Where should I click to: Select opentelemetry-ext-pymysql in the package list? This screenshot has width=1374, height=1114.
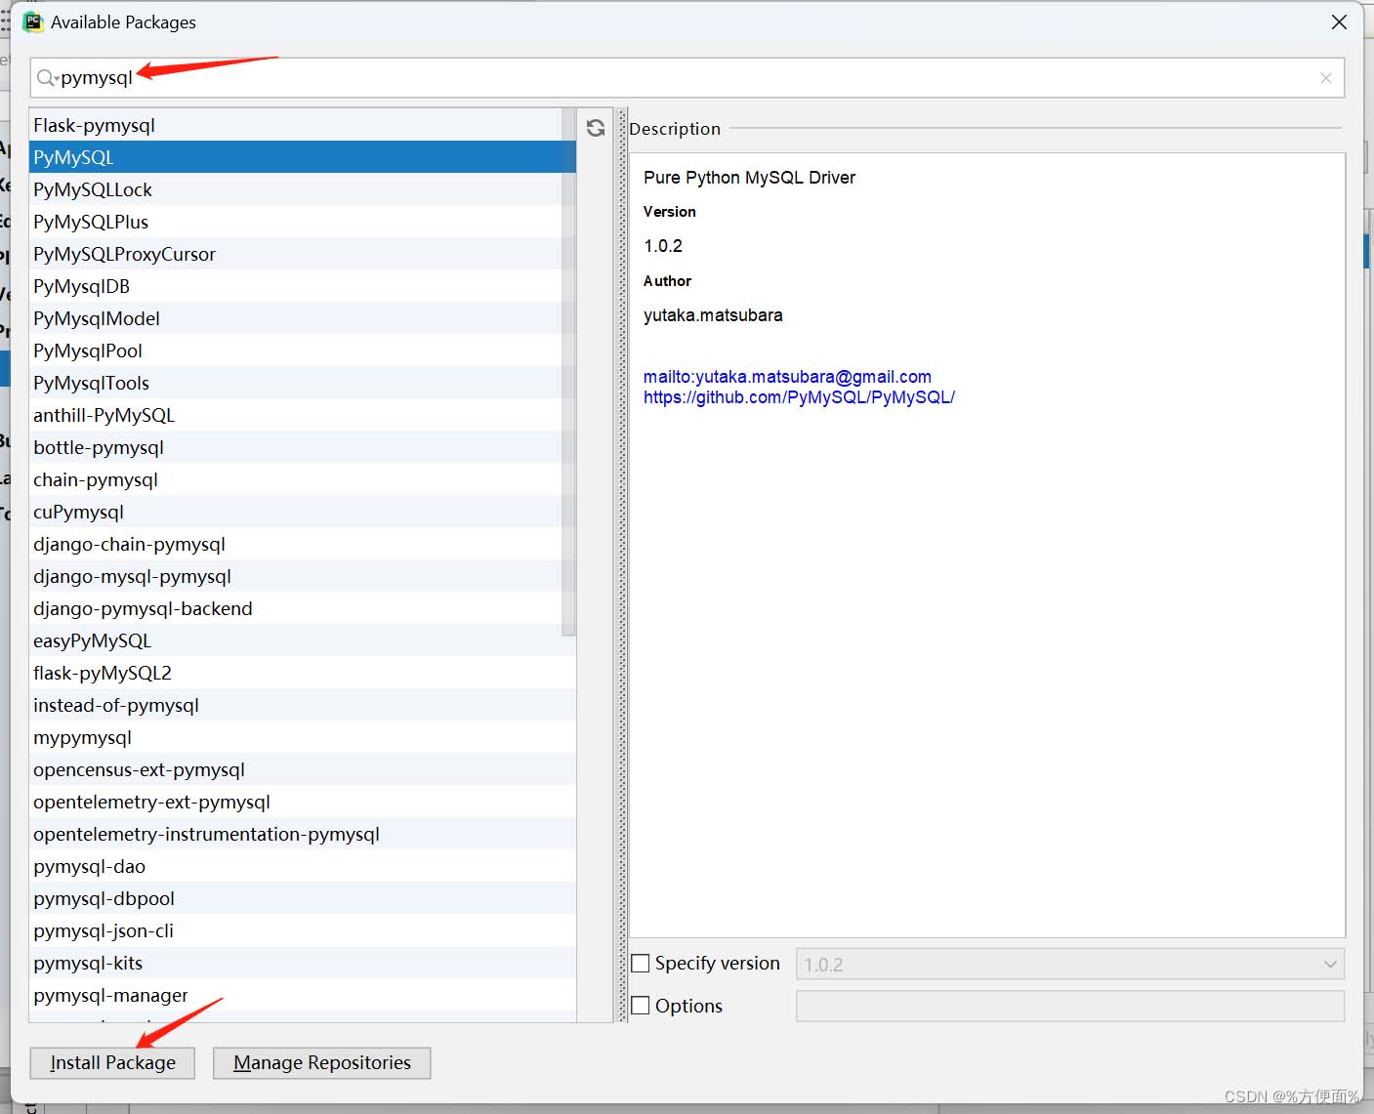[x=303, y=802]
